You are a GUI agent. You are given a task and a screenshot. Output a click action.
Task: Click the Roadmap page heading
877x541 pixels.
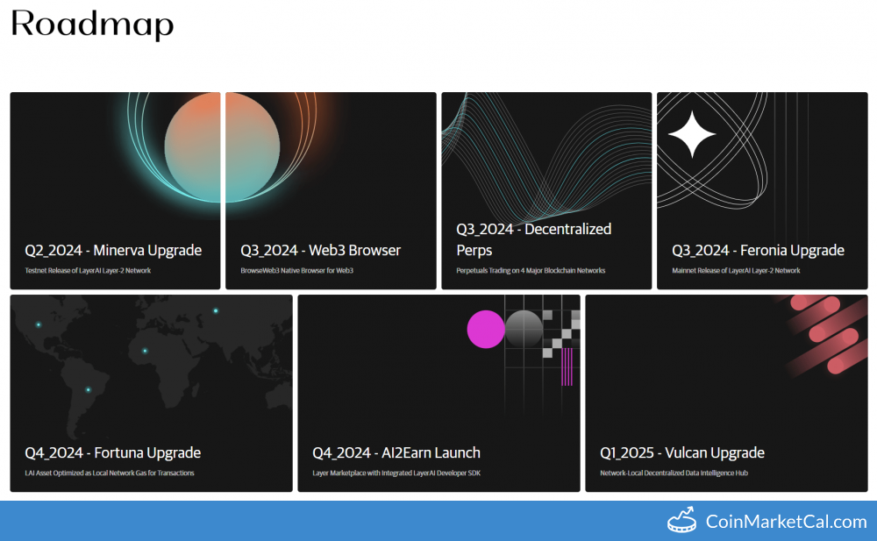(92, 25)
